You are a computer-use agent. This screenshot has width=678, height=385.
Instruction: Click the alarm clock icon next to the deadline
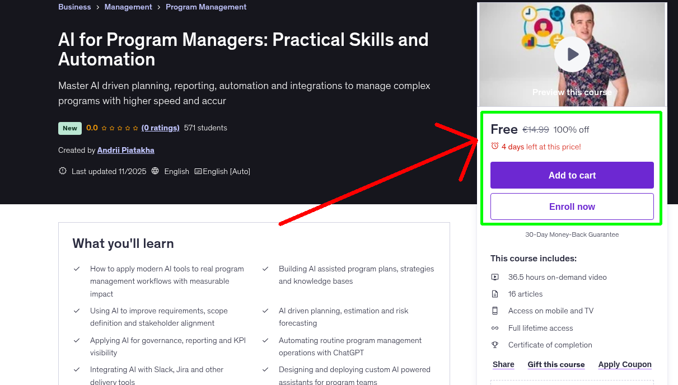pos(495,146)
